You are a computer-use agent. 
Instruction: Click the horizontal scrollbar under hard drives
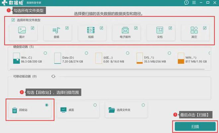coord(107,69)
